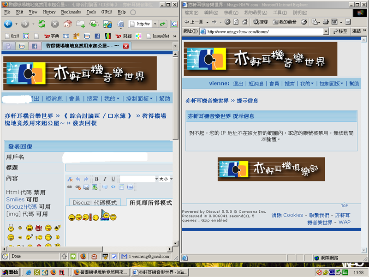
Task: Click Firefox's green Reload button
Action: [x=42, y=24]
